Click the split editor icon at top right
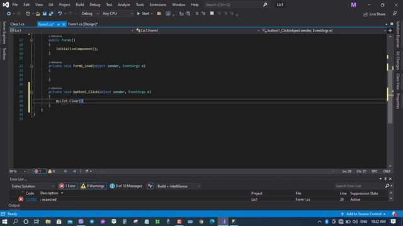This screenshot has height=226, width=403. [390, 31]
